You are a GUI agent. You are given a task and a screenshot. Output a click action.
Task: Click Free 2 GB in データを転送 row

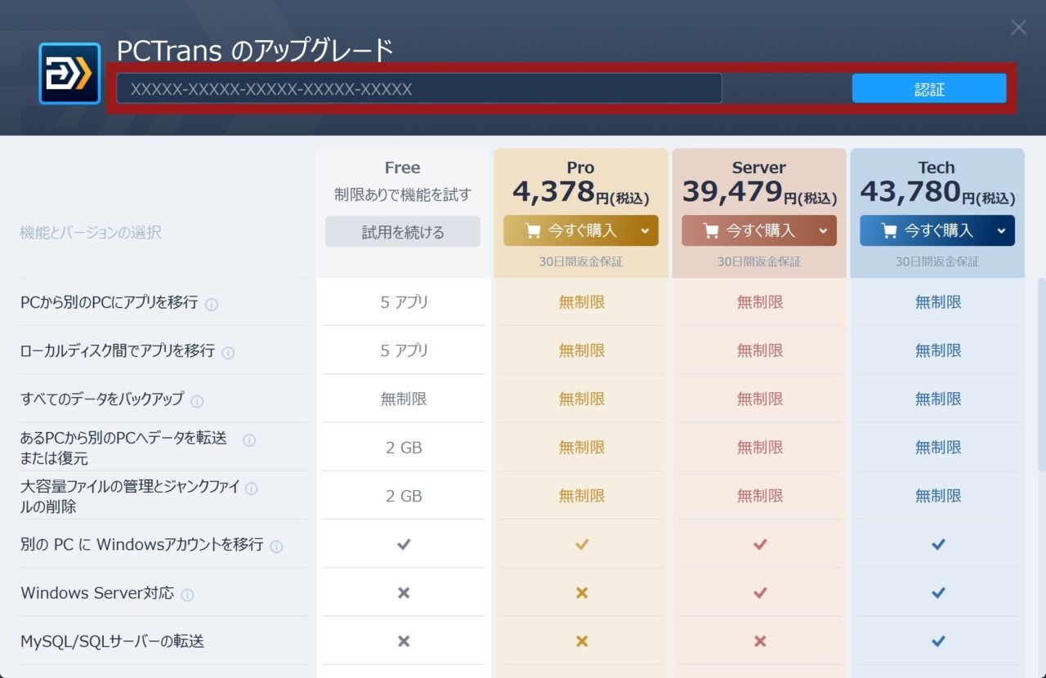point(404,448)
